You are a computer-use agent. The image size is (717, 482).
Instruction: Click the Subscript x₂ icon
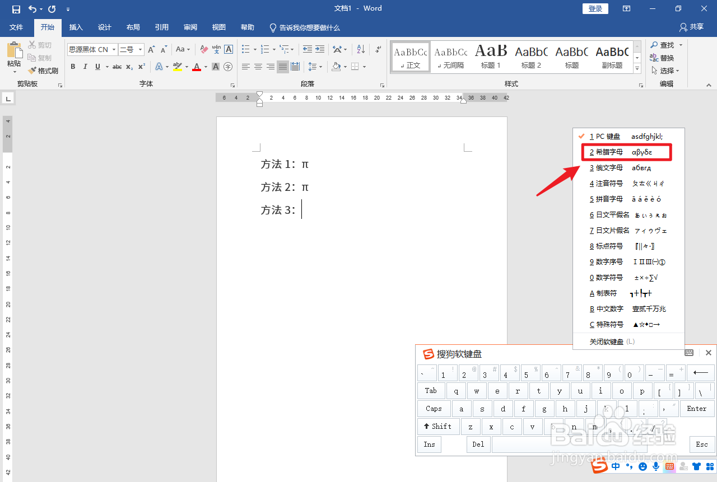129,67
